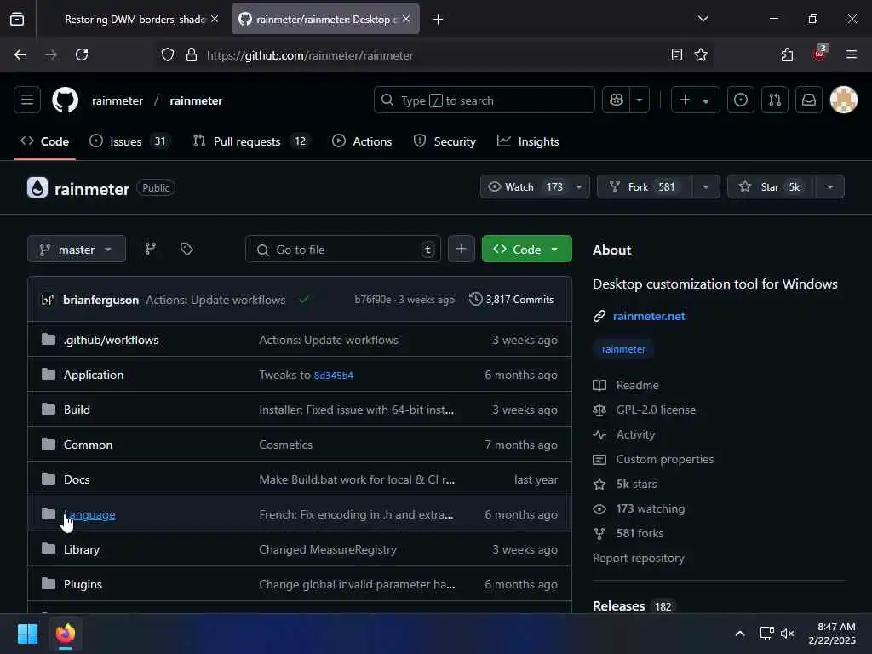Open Copilot chat icon
Viewport: 872px width, 654px height.
click(617, 100)
